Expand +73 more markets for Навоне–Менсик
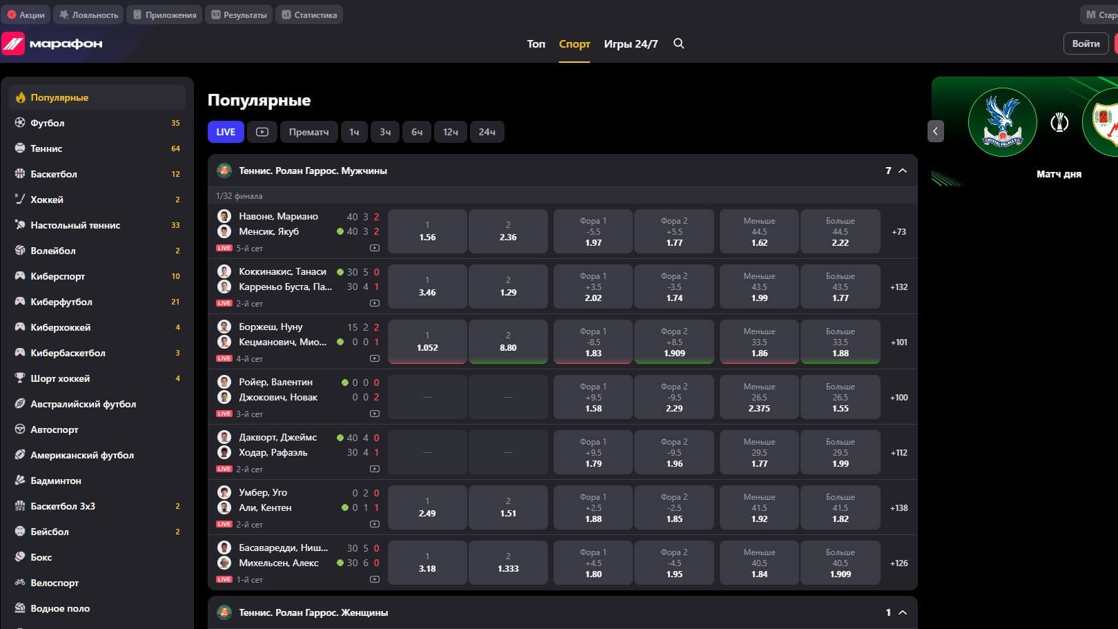Image resolution: width=1118 pixels, height=629 pixels. tap(899, 232)
